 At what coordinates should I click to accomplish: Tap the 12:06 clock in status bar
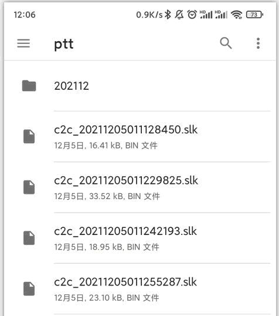(x=25, y=15)
